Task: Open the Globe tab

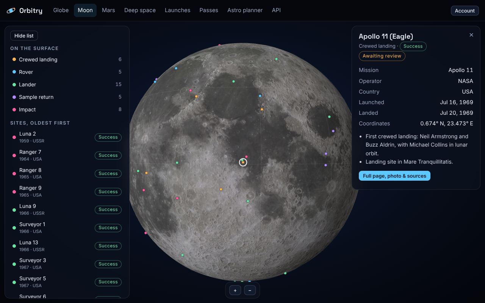Action: (x=61, y=10)
